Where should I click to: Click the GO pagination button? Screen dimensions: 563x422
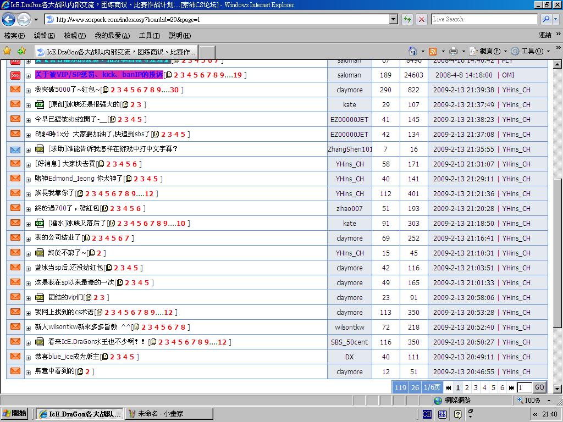539,387
